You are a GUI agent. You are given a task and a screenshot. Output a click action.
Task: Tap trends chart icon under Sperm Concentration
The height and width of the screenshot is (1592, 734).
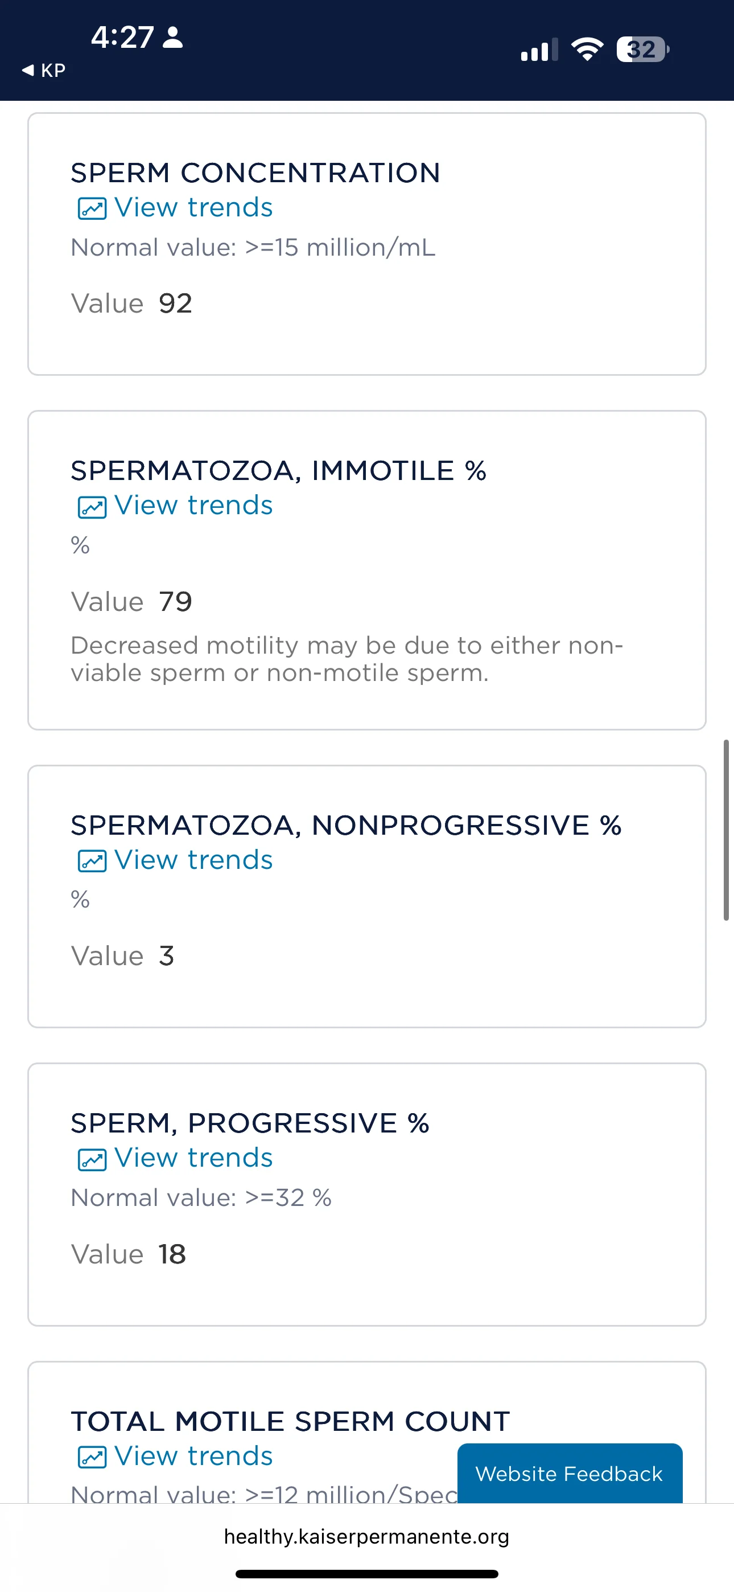point(92,209)
